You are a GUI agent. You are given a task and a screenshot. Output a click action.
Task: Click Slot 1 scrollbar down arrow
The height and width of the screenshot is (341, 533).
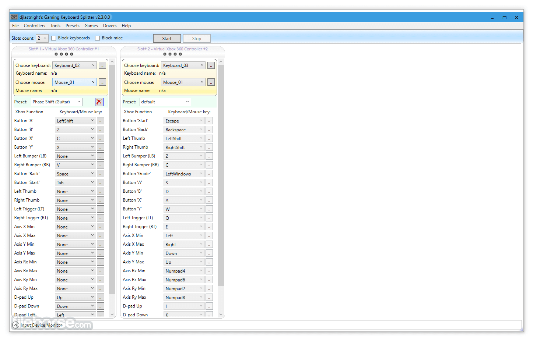(x=112, y=315)
